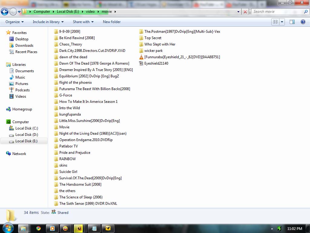The height and width of the screenshot is (233, 310).
Task: Select the G-Force folder icon
Action: click(x=56, y=95)
